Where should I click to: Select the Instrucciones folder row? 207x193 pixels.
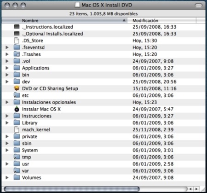click(x=103, y=116)
